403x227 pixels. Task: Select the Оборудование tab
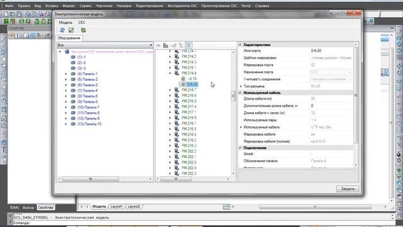[69, 38]
